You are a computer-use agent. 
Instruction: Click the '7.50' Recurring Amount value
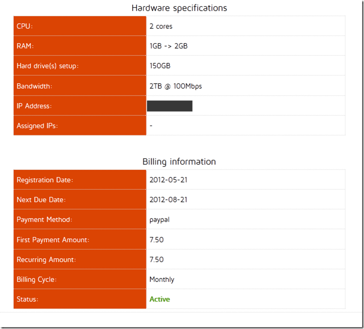click(x=156, y=260)
